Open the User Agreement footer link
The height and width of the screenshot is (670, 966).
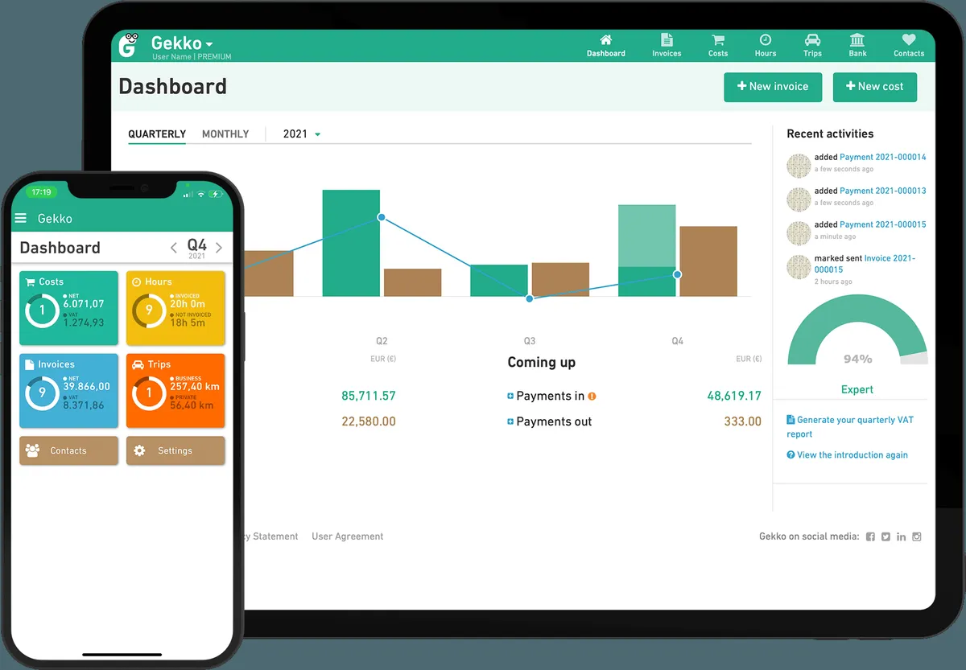click(x=348, y=536)
